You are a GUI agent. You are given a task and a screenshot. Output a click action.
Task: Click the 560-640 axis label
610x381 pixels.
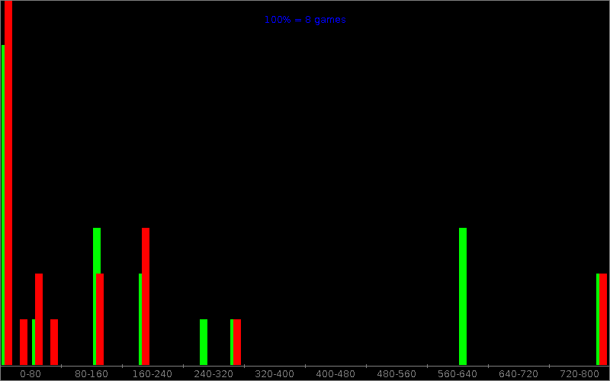457,374
